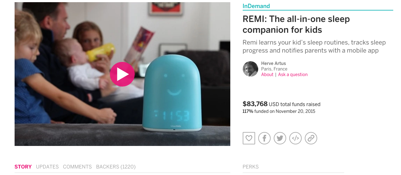Viewport: 401px width, 175px height.
Task: Share the campaign on Facebook
Action: coord(264,138)
